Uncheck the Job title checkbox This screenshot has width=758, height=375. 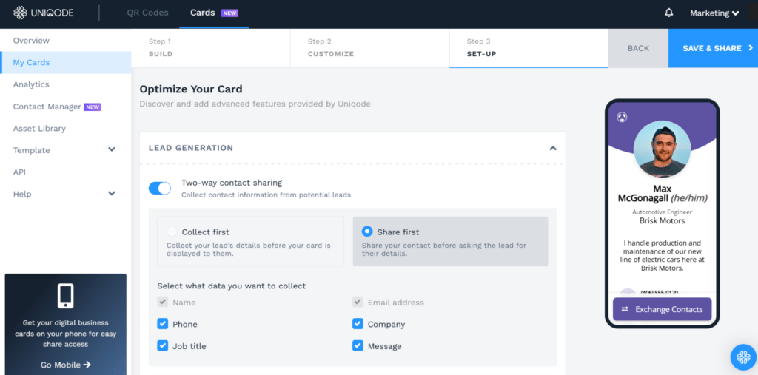[162, 345]
